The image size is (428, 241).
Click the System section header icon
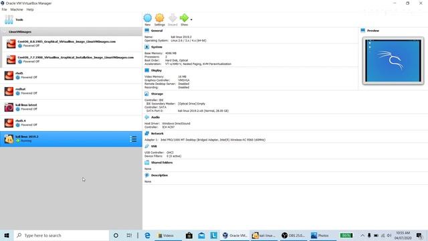(x=147, y=47)
